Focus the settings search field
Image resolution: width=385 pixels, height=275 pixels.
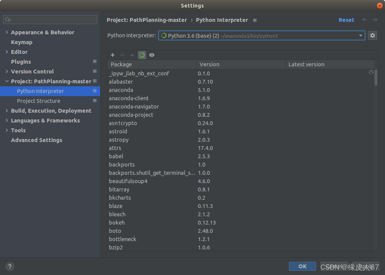(x=50, y=20)
